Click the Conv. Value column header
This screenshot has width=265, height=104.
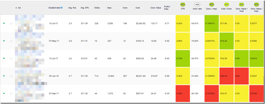pos(155,8)
